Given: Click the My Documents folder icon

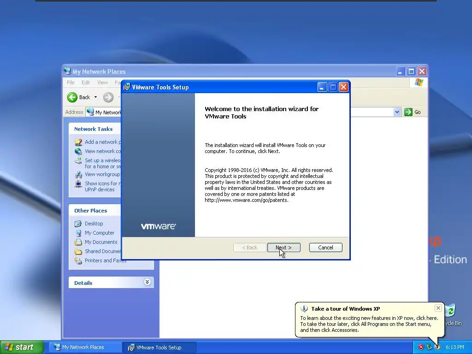Looking at the screenshot, I should coord(78,242).
